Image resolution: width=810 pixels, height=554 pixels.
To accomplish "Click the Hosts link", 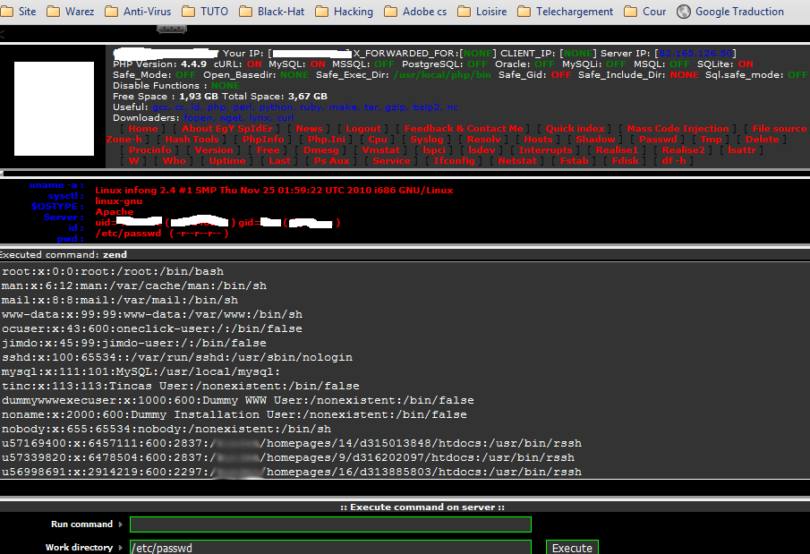I will [538, 140].
